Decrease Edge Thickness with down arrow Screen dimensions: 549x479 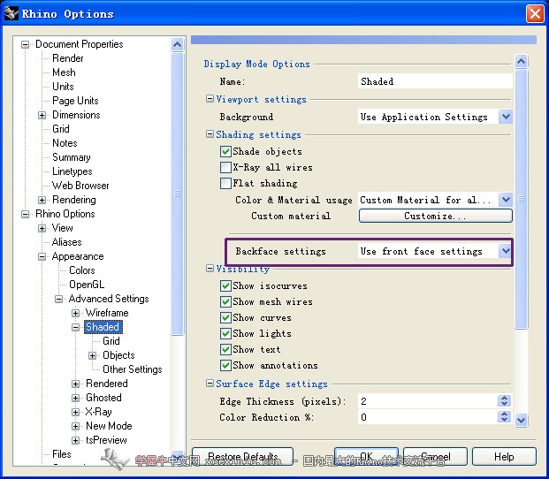point(504,404)
